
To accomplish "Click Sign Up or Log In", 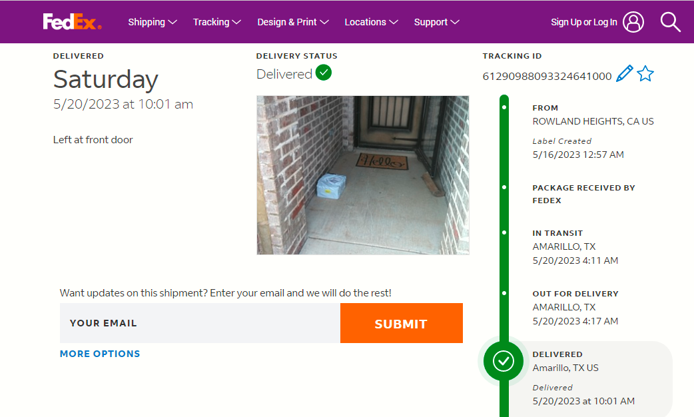I will [584, 22].
